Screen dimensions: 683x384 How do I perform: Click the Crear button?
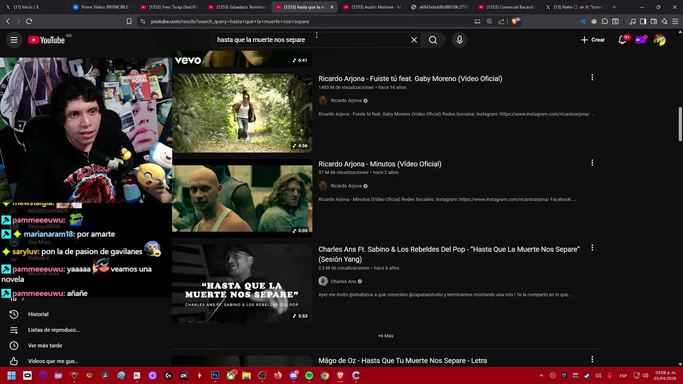pos(593,40)
